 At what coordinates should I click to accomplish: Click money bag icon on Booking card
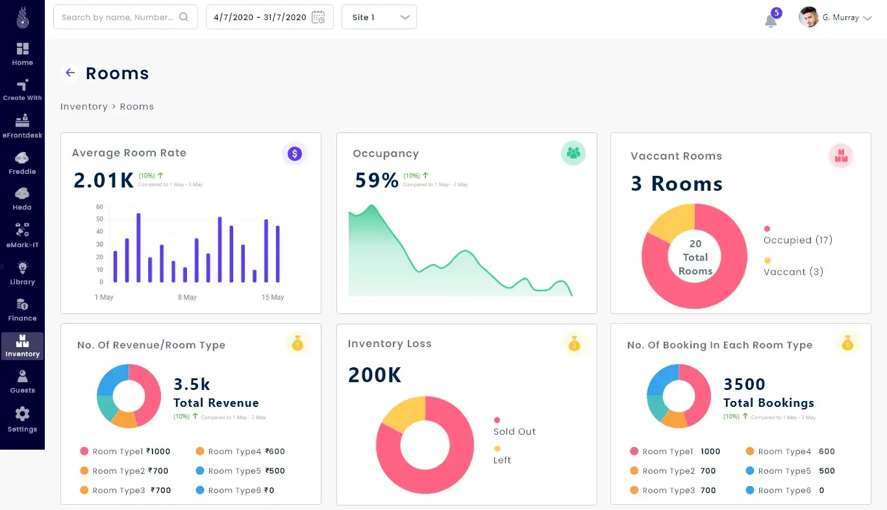(x=847, y=343)
